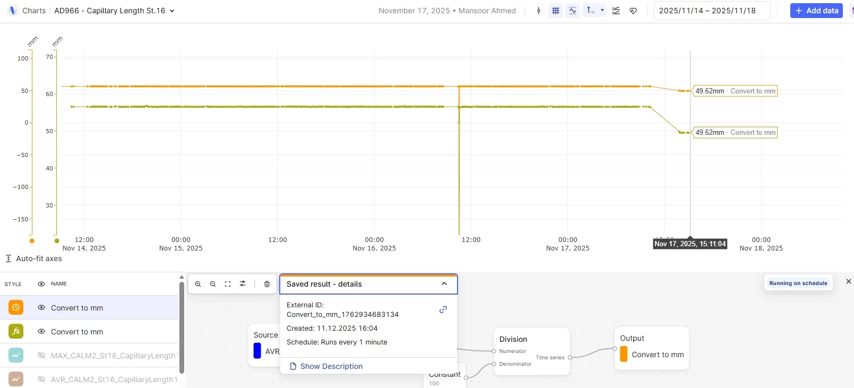Open calculation canvas settings sliders icon
This screenshot has height=388, width=854.
pos(243,284)
